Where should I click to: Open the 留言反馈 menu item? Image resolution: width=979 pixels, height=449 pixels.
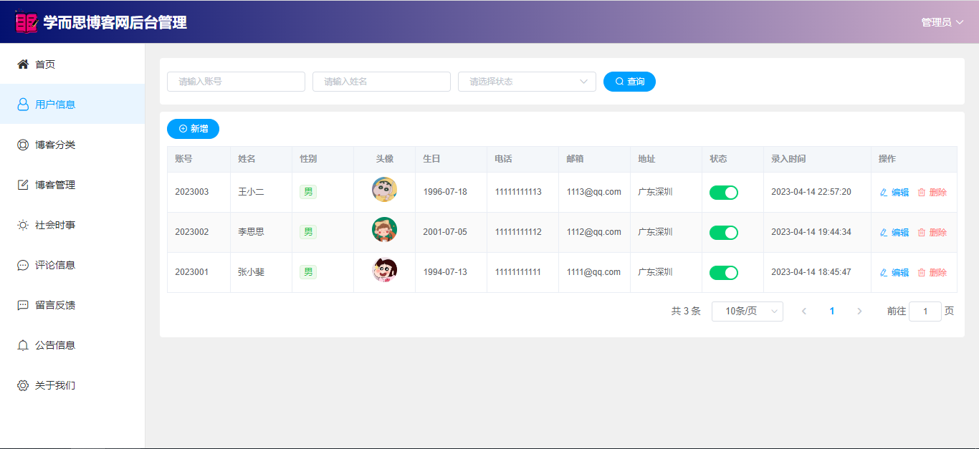(x=55, y=305)
